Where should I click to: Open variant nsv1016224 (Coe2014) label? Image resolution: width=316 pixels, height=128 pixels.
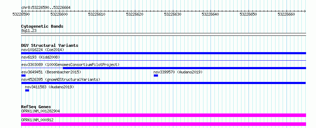pyautogui.click(x=43, y=50)
